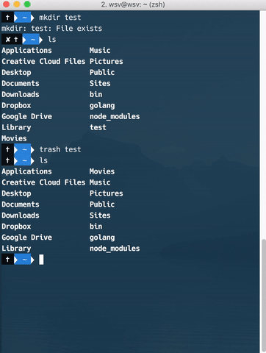This screenshot has width=266, height=353.
Task: Click 'golang' in the first listing
Action: coord(102,106)
